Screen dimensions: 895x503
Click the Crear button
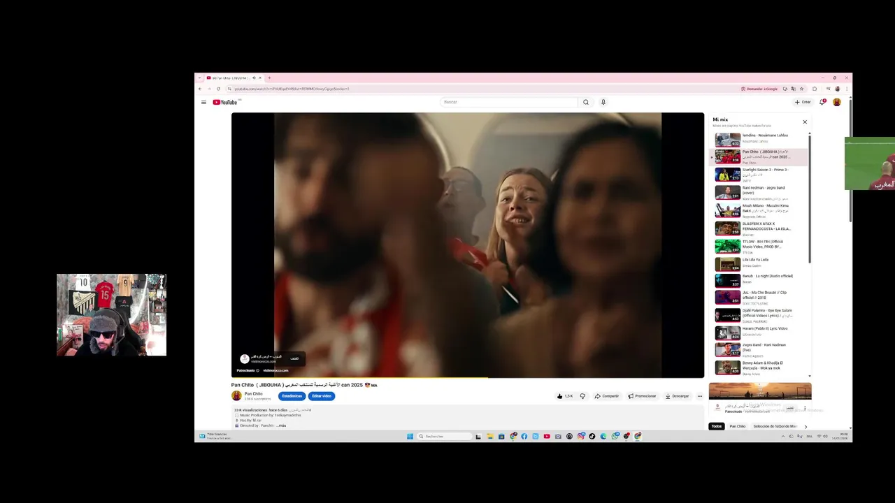[803, 102]
